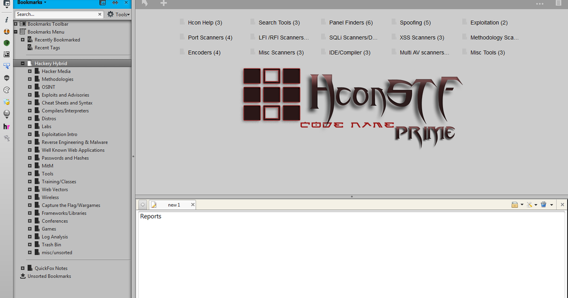This screenshot has height=298, width=568.
Task: Click the gray running-figure icon at sidebar bottom
Action: pos(7,138)
